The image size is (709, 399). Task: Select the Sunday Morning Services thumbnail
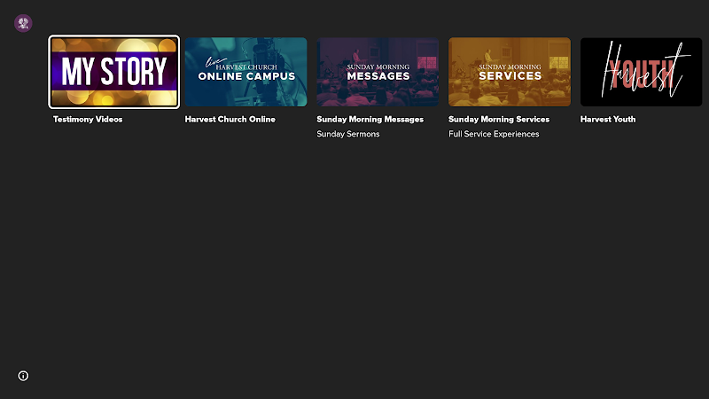pyautogui.click(x=510, y=72)
